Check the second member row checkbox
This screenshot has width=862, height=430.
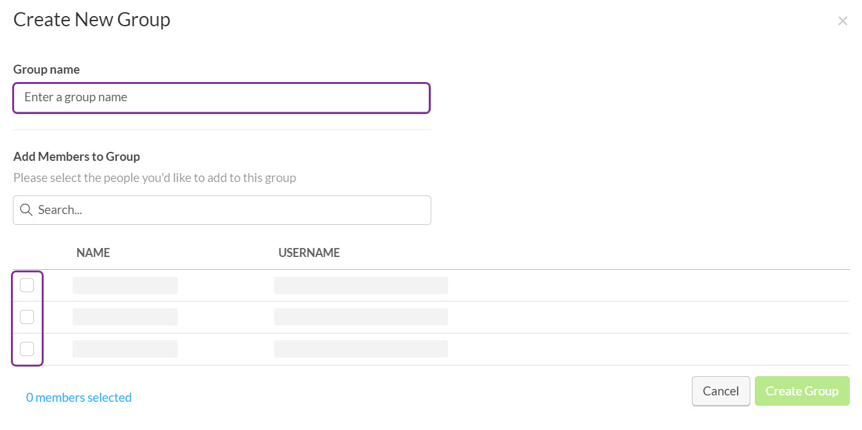27,317
